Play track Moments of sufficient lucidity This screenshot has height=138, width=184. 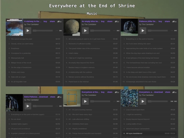tap(92, 44)
